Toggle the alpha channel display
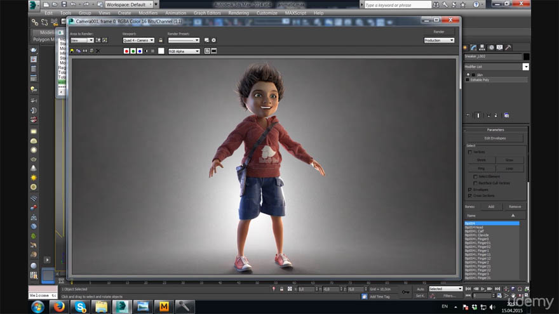 pos(146,51)
